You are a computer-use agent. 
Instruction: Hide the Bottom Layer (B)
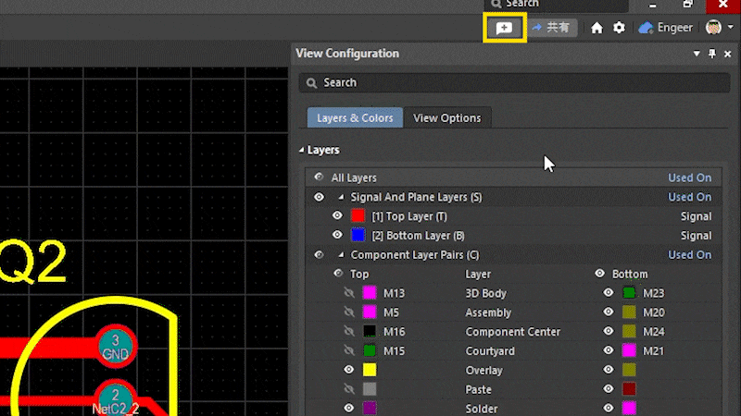337,235
